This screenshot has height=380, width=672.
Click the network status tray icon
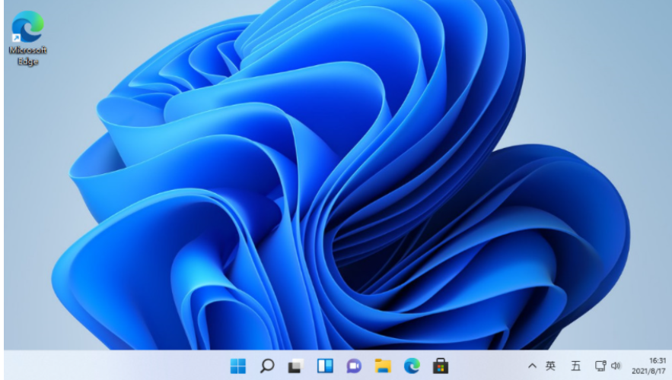(600, 366)
